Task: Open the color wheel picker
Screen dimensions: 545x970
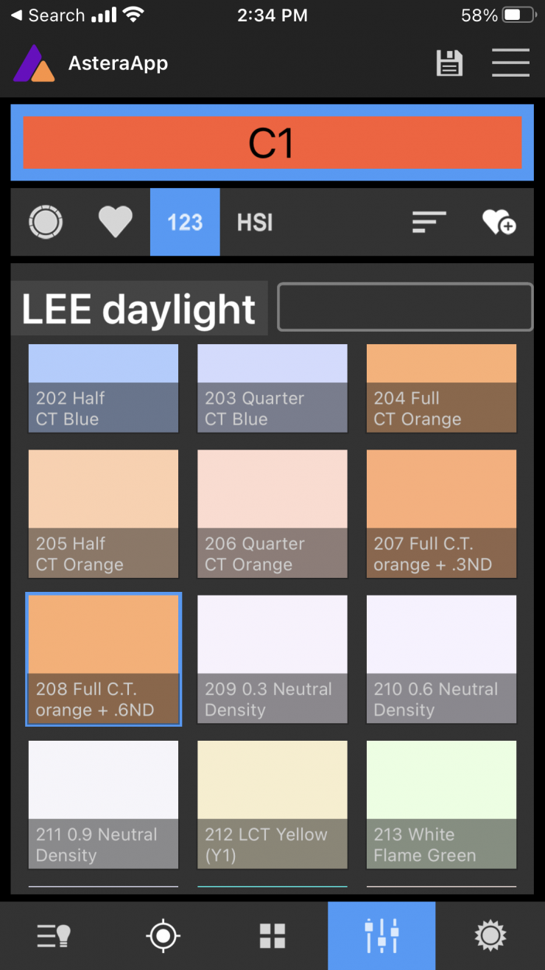Action: (x=46, y=222)
